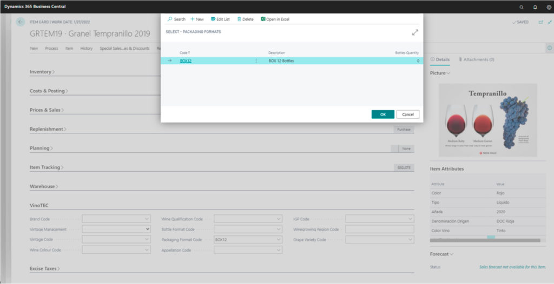
Task: Click the Bottles Quantity column header
Action: (x=407, y=52)
